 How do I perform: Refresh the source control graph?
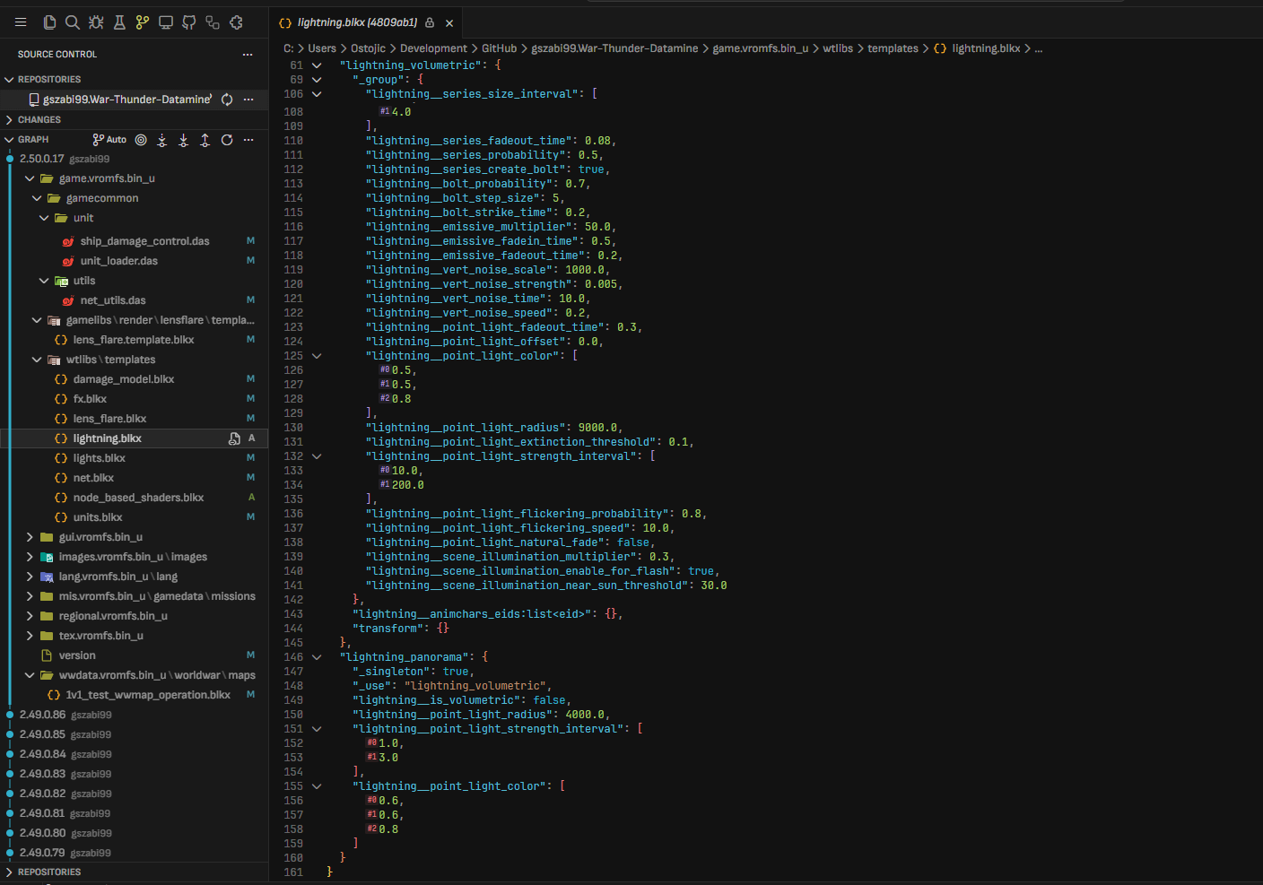click(227, 140)
